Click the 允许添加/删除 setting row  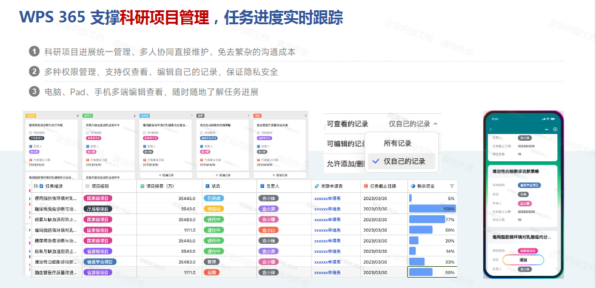pyautogui.click(x=344, y=164)
